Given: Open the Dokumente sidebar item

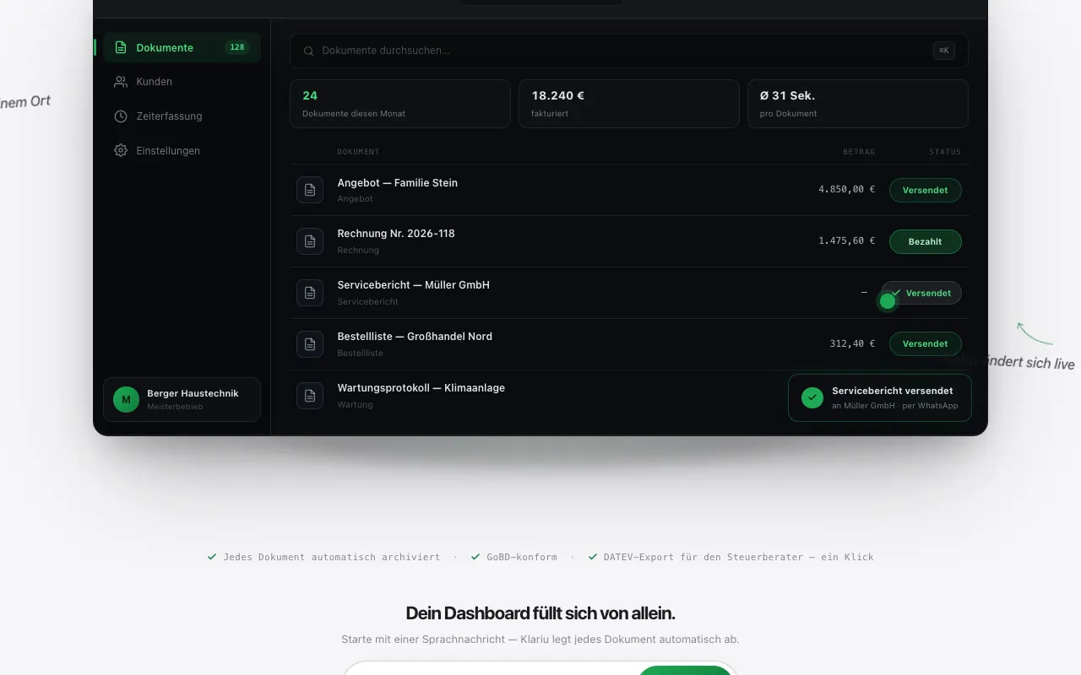Looking at the screenshot, I should point(182,47).
